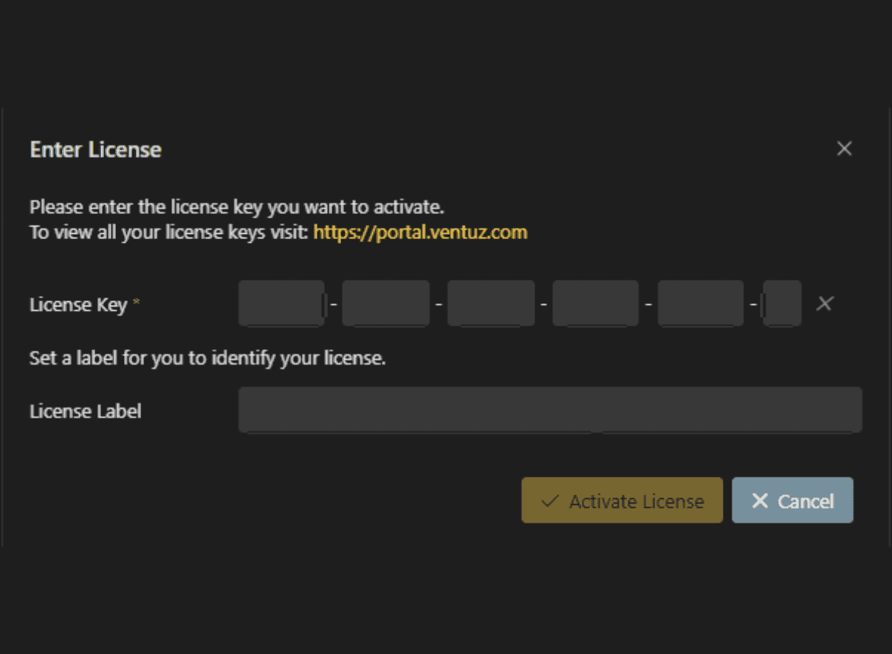Image resolution: width=892 pixels, height=654 pixels.
Task: Click the License Key field label
Action: 78,304
